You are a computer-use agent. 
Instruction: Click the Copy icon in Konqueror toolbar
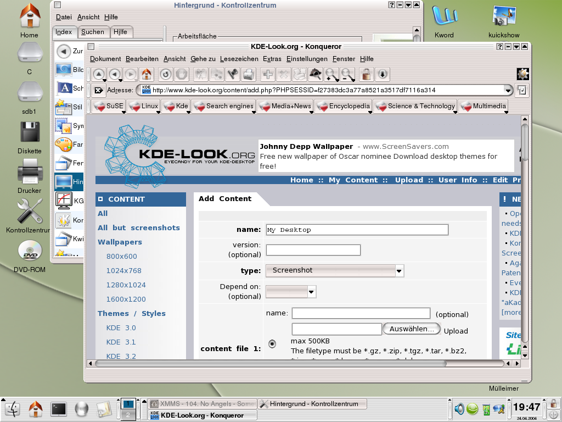click(217, 74)
